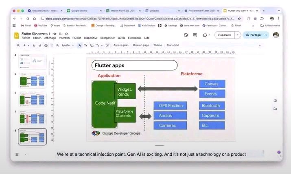291x174 pixels.
Task: Click the Thème button
Action: pyautogui.click(x=158, y=45)
